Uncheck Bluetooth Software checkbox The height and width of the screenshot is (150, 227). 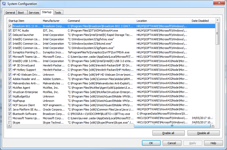click(10, 114)
